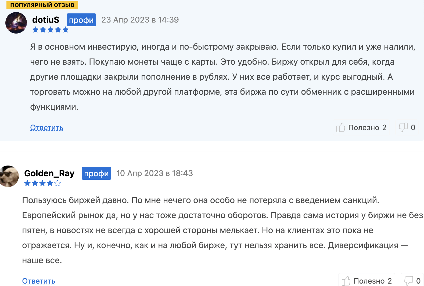This screenshot has width=424, height=286.
Task: Click the five-star rating bar of dotiuS
Action: click(x=50, y=30)
